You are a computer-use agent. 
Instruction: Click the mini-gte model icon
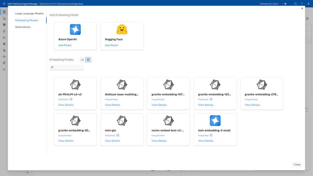click(122, 121)
